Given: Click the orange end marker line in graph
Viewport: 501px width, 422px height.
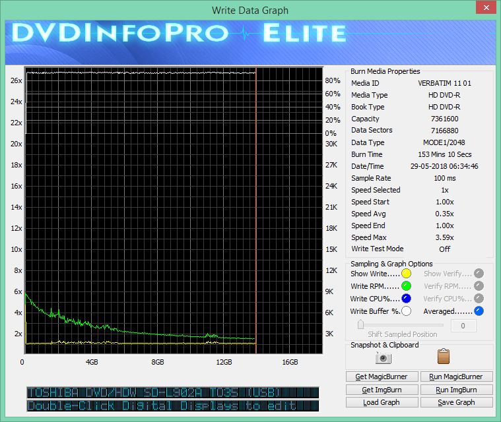Looking at the screenshot, I should tap(256, 211).
